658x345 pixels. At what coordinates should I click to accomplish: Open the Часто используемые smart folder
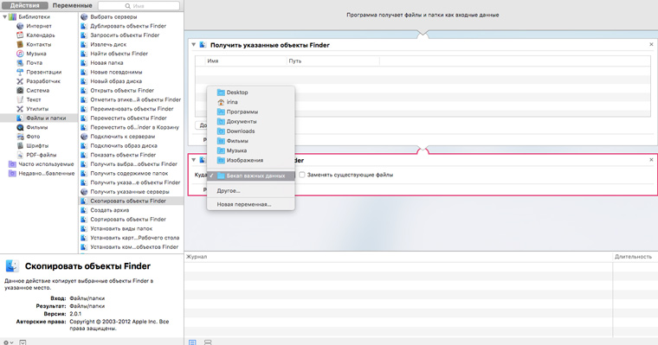point(42,164)
